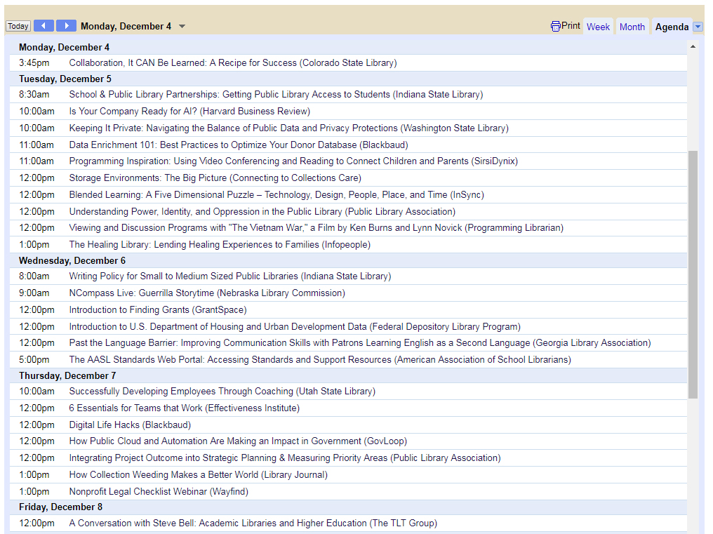Click the 8:00am time on Wednesday

(x=34, y=276)
